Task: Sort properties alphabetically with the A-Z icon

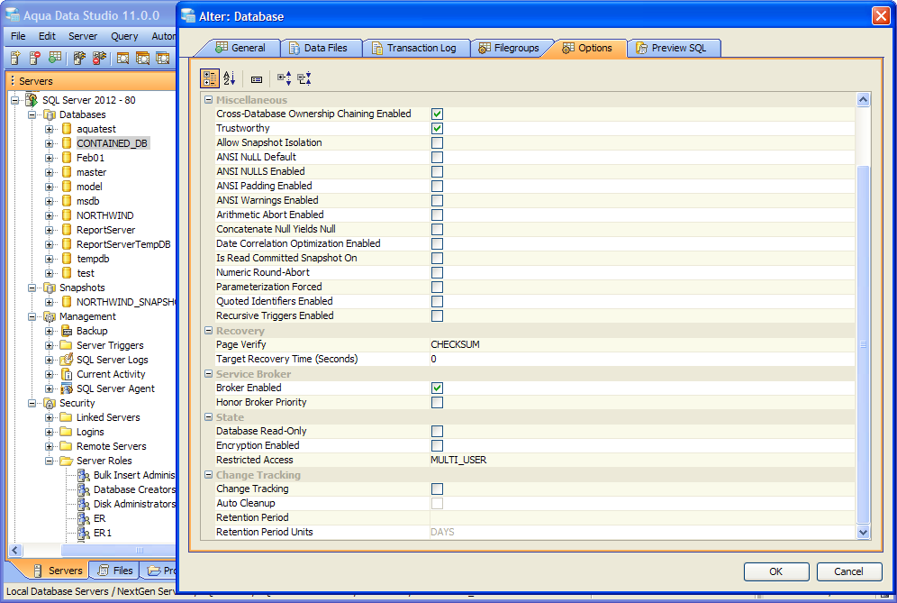Action: tap(230, 78)
